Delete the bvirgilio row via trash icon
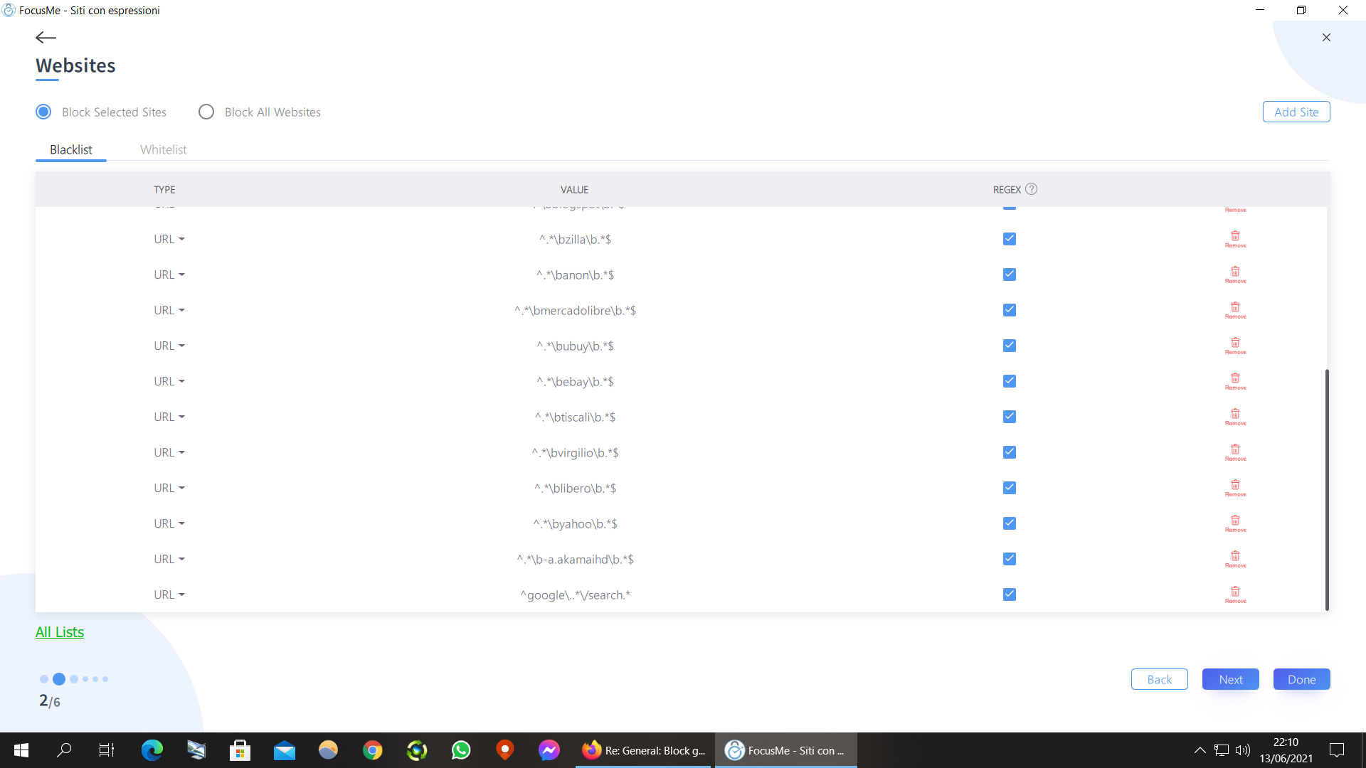1366x768 pixels. [1235, 452]
